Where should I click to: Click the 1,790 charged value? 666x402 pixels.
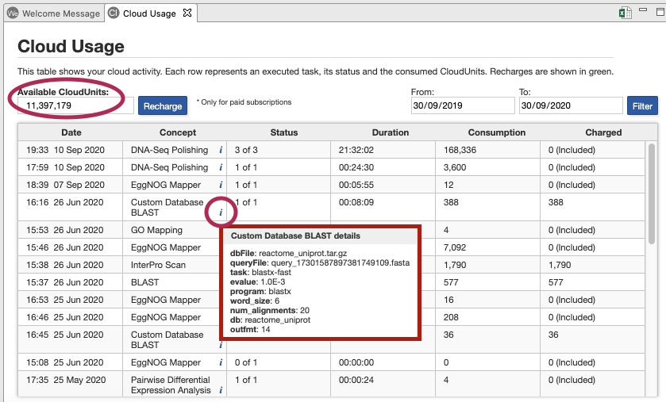click(560, 265)
